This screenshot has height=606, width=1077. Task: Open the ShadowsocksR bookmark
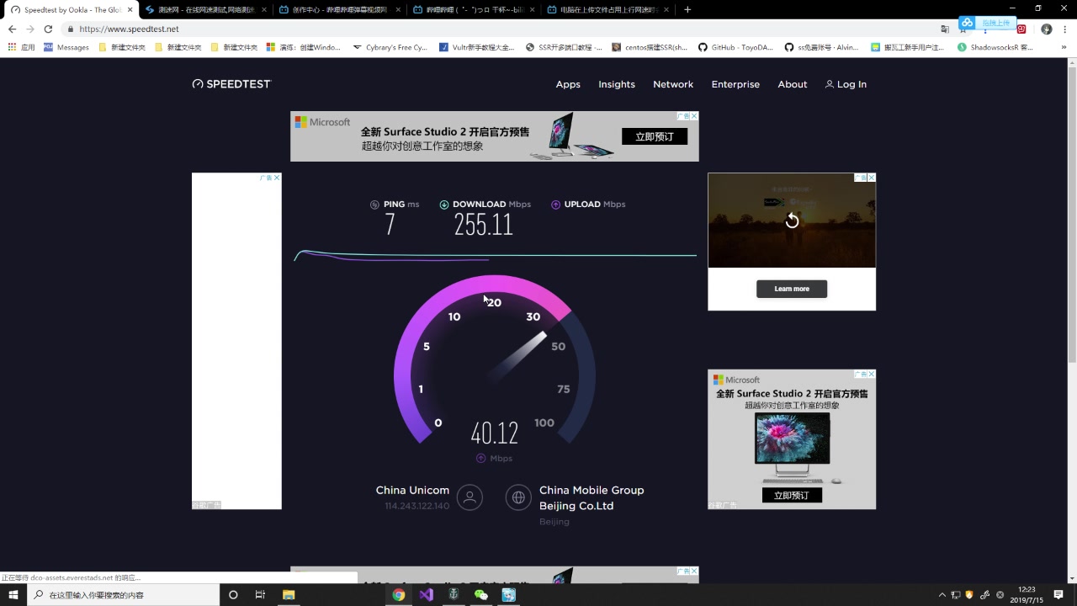(x=995, y=47)
